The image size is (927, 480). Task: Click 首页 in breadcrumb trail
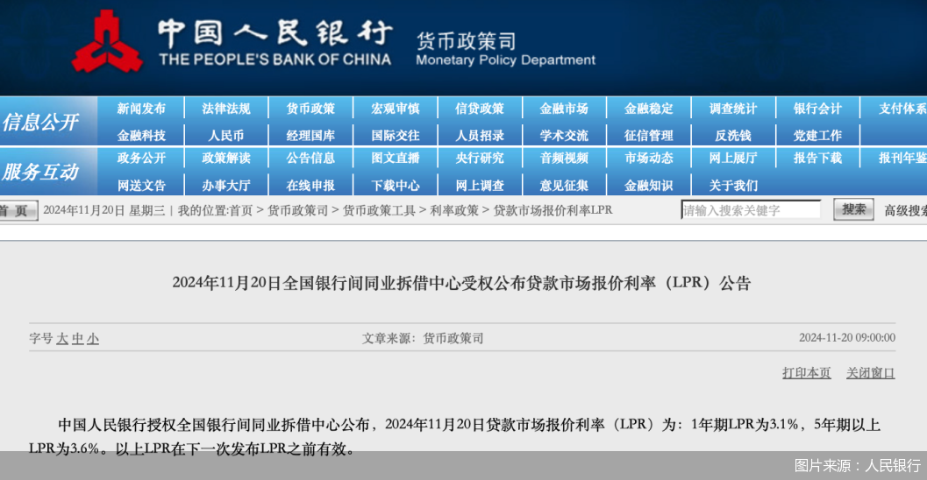(x=241, y=210)
